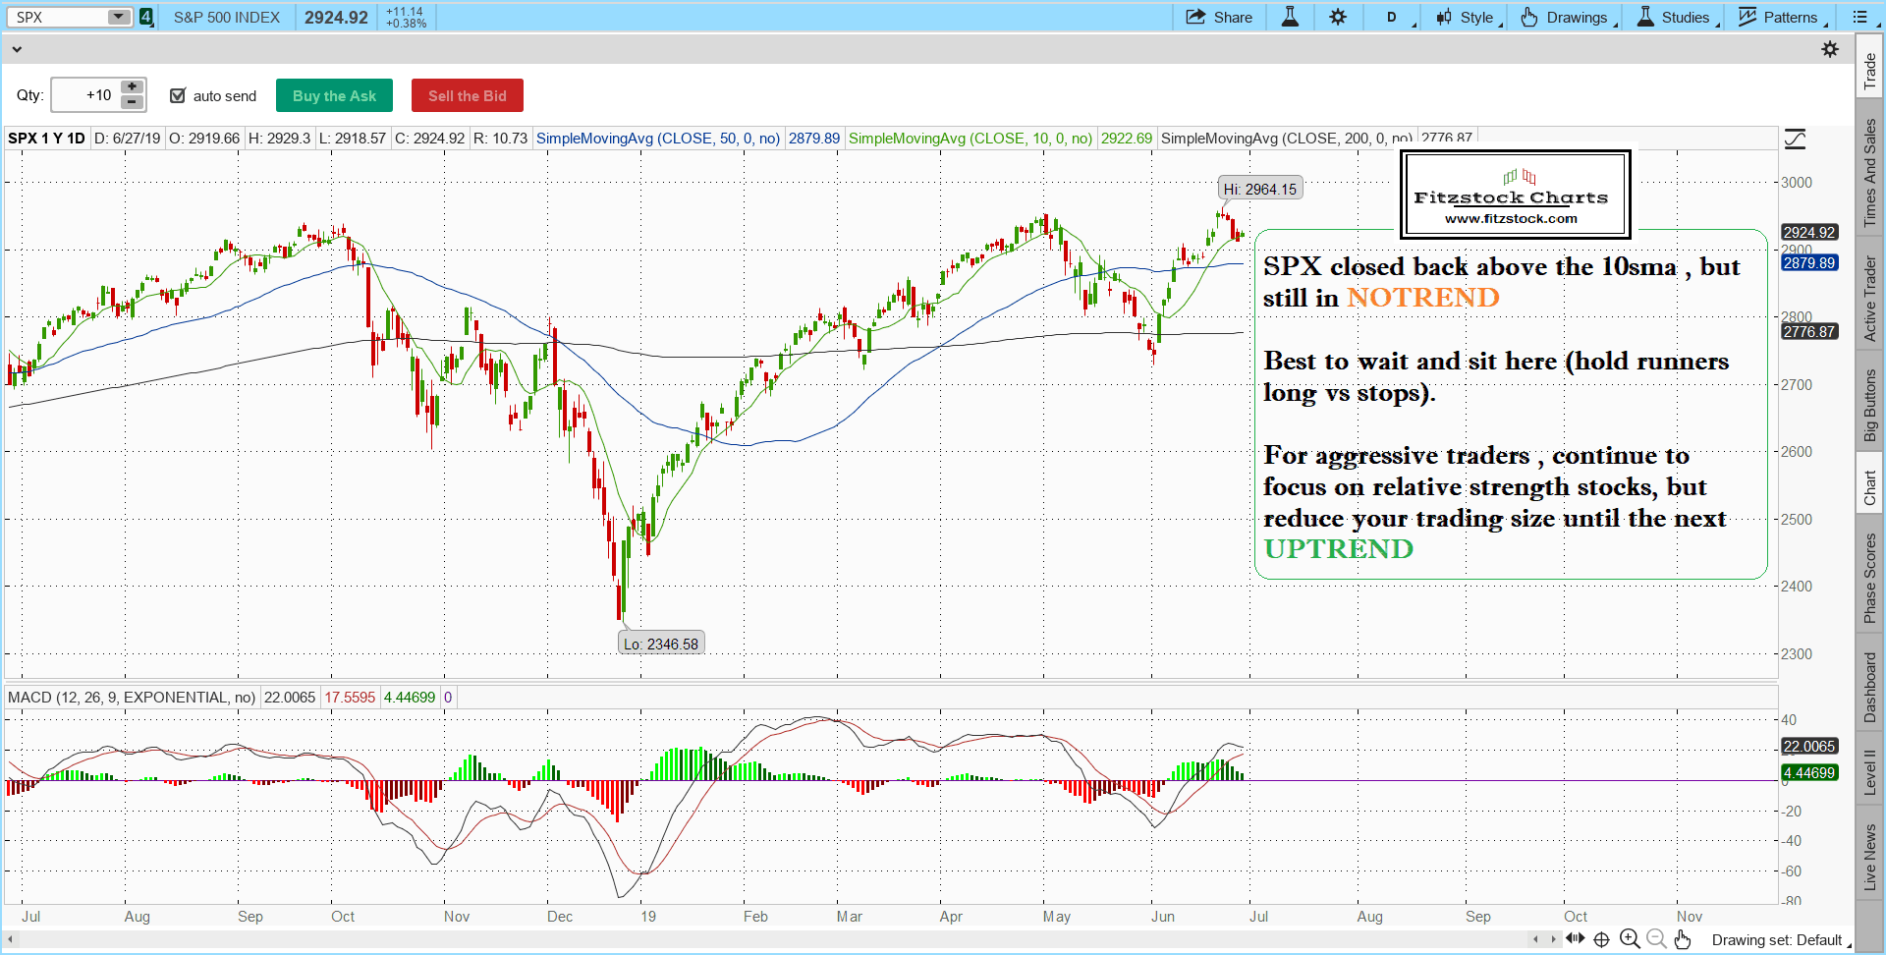Click the chart scale curve icon

pyautogui.click(x=1795, y=140)
